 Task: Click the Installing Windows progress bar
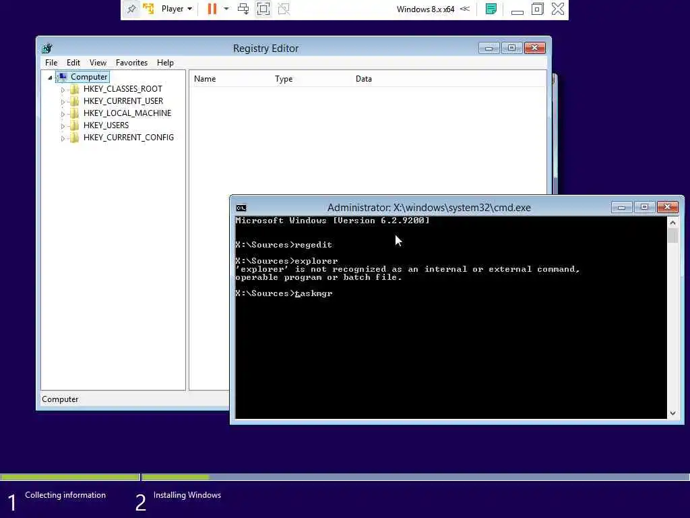pyautogui.click(x=415, y=477)
